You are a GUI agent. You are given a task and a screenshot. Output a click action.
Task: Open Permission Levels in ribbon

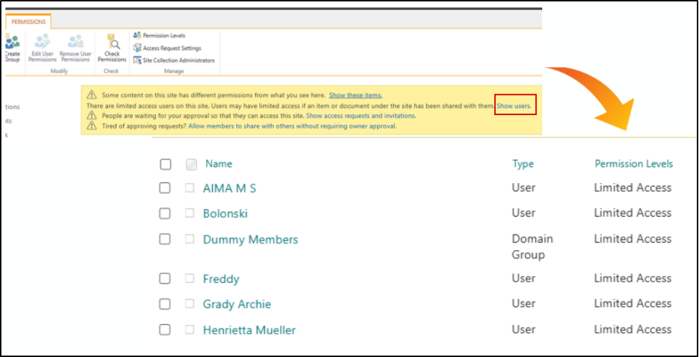tap(164, 35)
